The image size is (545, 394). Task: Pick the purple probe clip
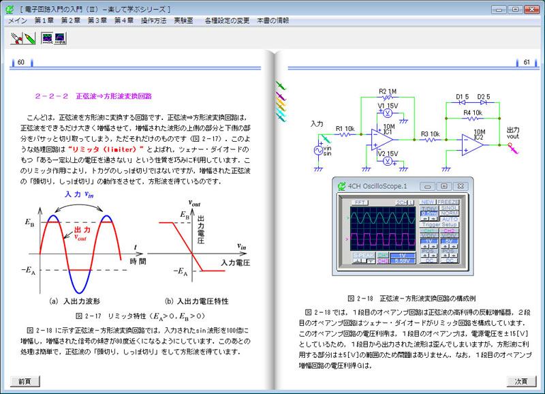tap(281, 95)
